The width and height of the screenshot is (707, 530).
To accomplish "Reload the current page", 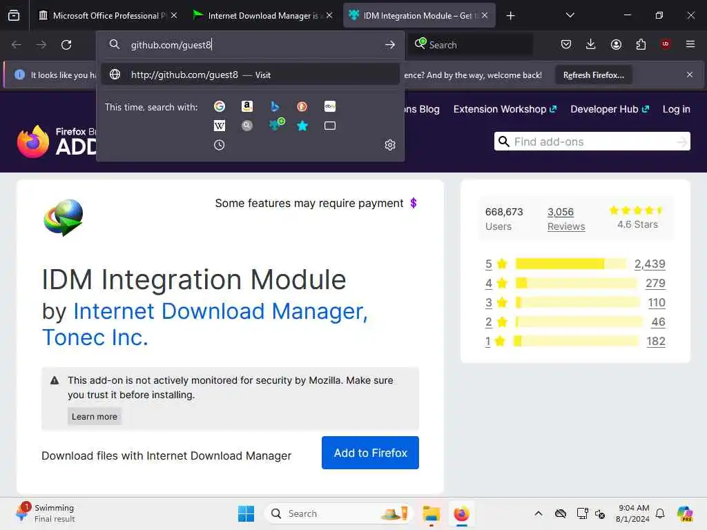I will point(66,45).
